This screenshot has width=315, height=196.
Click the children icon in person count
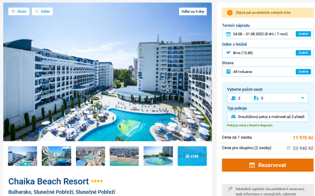pyautogui.click(x=256, y=98)
